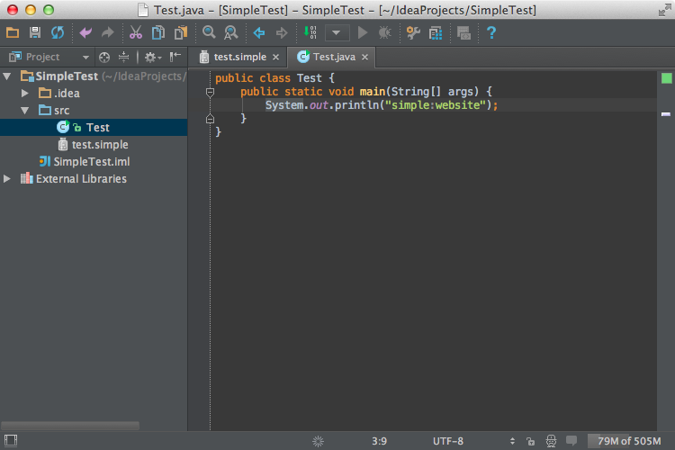
Task: Click the Debug bug icon
Action: 385,33
